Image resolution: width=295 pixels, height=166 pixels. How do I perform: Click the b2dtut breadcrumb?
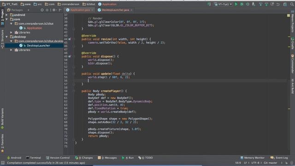88,4
